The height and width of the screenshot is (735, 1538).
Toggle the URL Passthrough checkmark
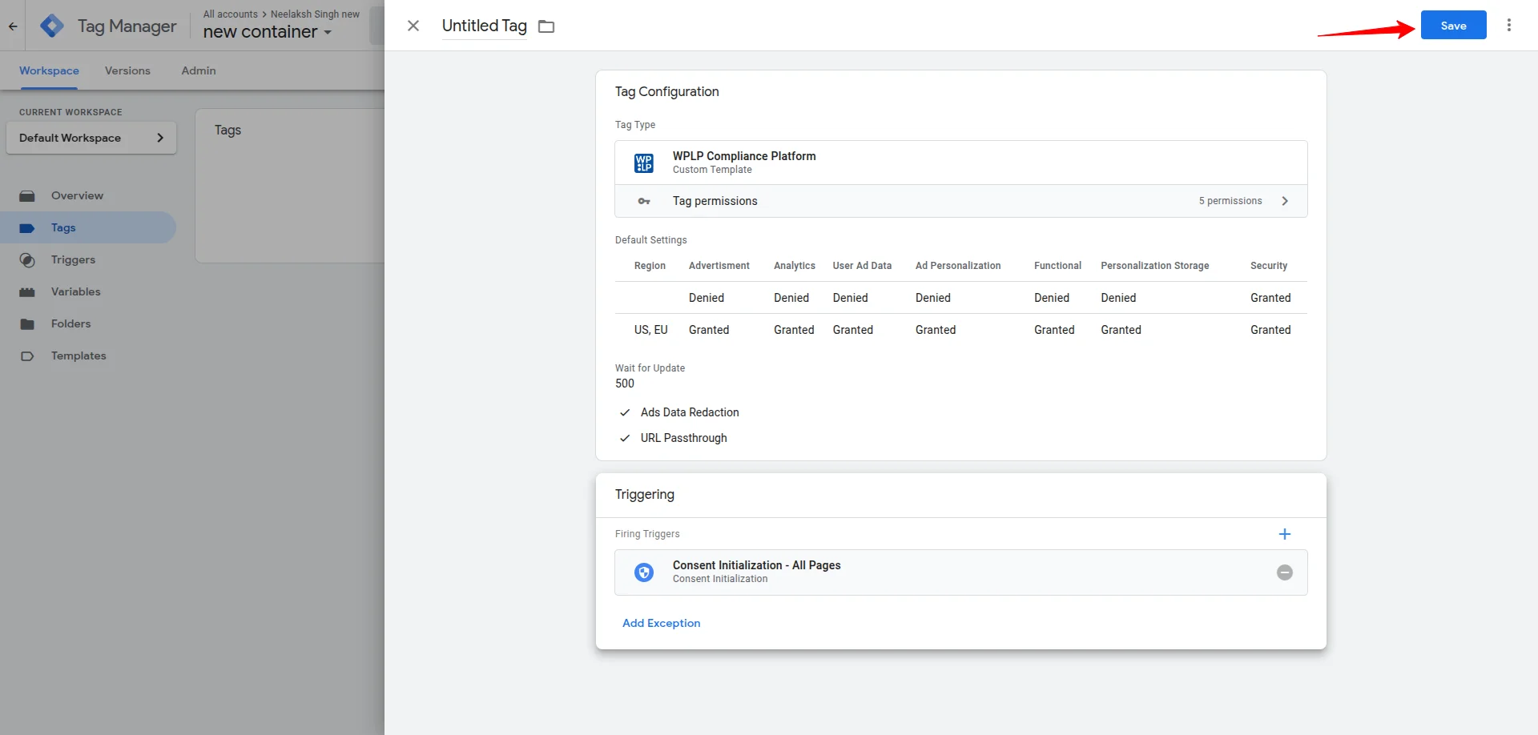[x=625, y=438]
